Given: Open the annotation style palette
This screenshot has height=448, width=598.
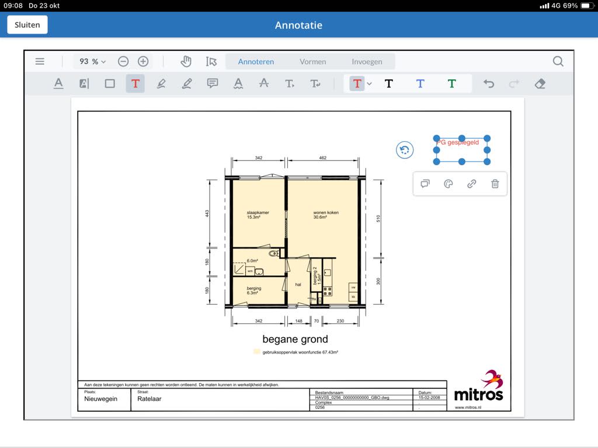Looking at the screenshot, I should pos(448,184).
